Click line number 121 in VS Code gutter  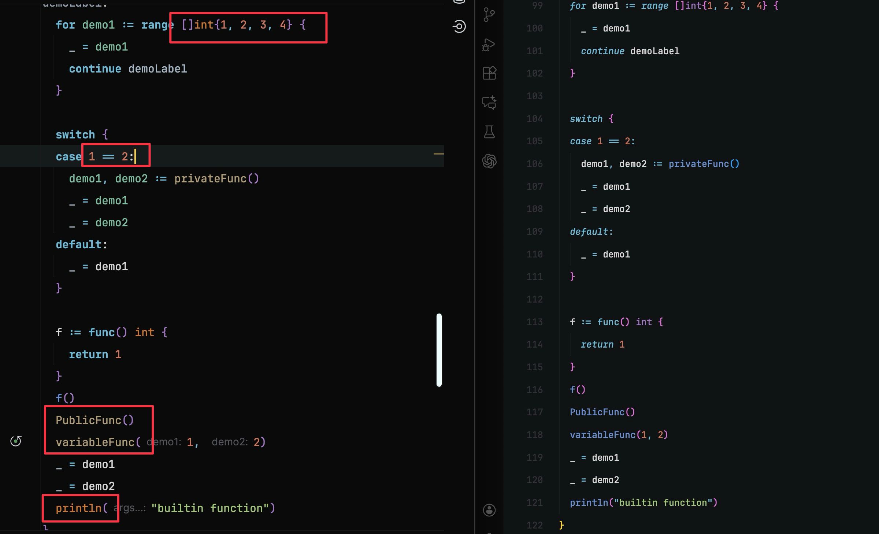click(535, 503)
